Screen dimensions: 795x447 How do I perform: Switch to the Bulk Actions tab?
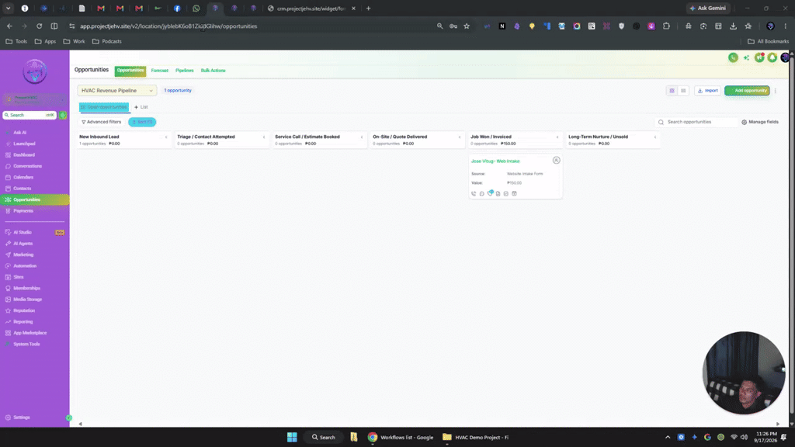[x=213, y=71]
